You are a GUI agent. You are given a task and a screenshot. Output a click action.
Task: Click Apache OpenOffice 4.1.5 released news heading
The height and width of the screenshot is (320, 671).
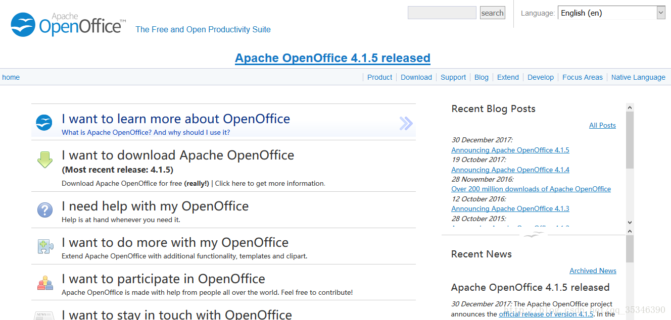coord(530,287)
